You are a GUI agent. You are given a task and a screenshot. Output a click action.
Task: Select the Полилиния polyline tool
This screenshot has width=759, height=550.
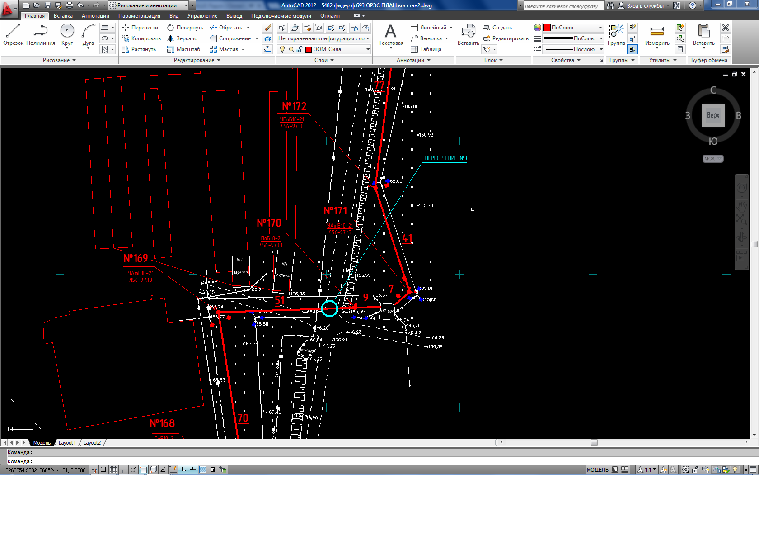(x=41, y=35)
